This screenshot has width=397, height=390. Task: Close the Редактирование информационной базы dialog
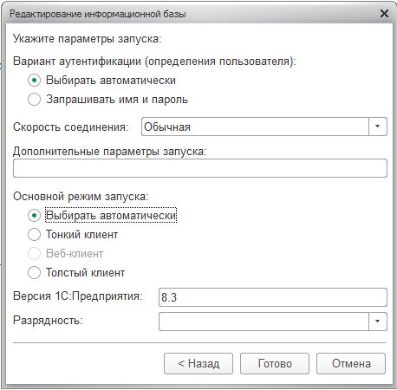coord(384,13)
